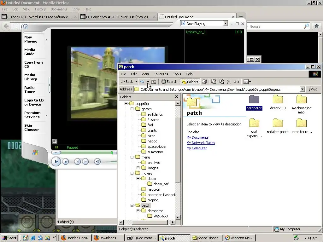The height and width of the screenshot is (242, 323).
Task: Open the Address bar dropdown
Action: point(302,89)
